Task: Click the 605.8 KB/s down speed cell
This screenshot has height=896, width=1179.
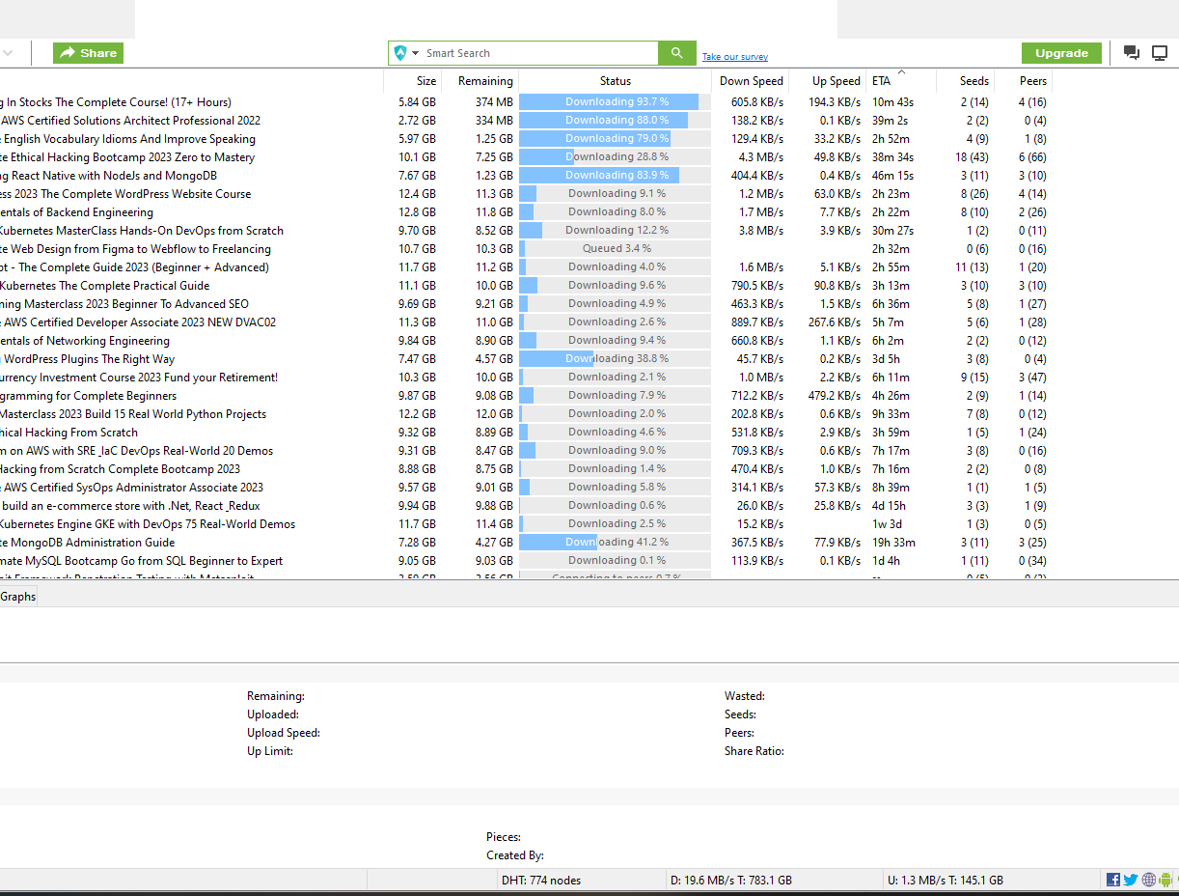Action: (757, 101)
